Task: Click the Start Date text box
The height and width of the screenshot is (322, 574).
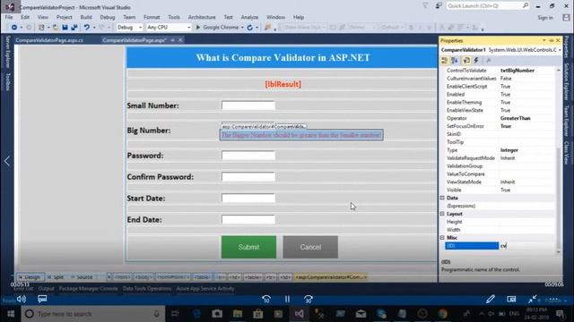Action: pyautogui.click(x=248, y=199)
